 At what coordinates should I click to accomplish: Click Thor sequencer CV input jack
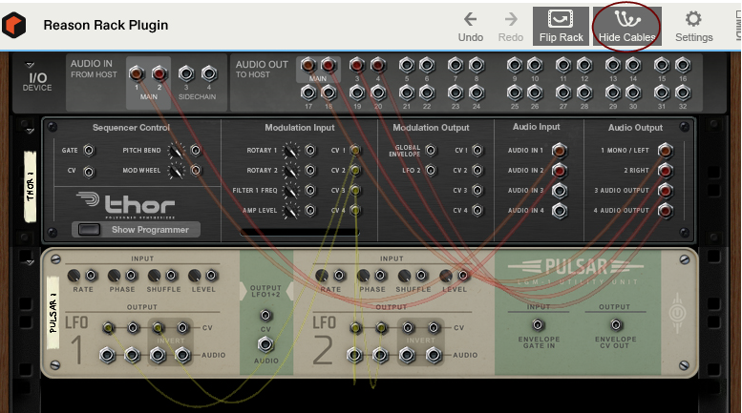coord(89,171)
